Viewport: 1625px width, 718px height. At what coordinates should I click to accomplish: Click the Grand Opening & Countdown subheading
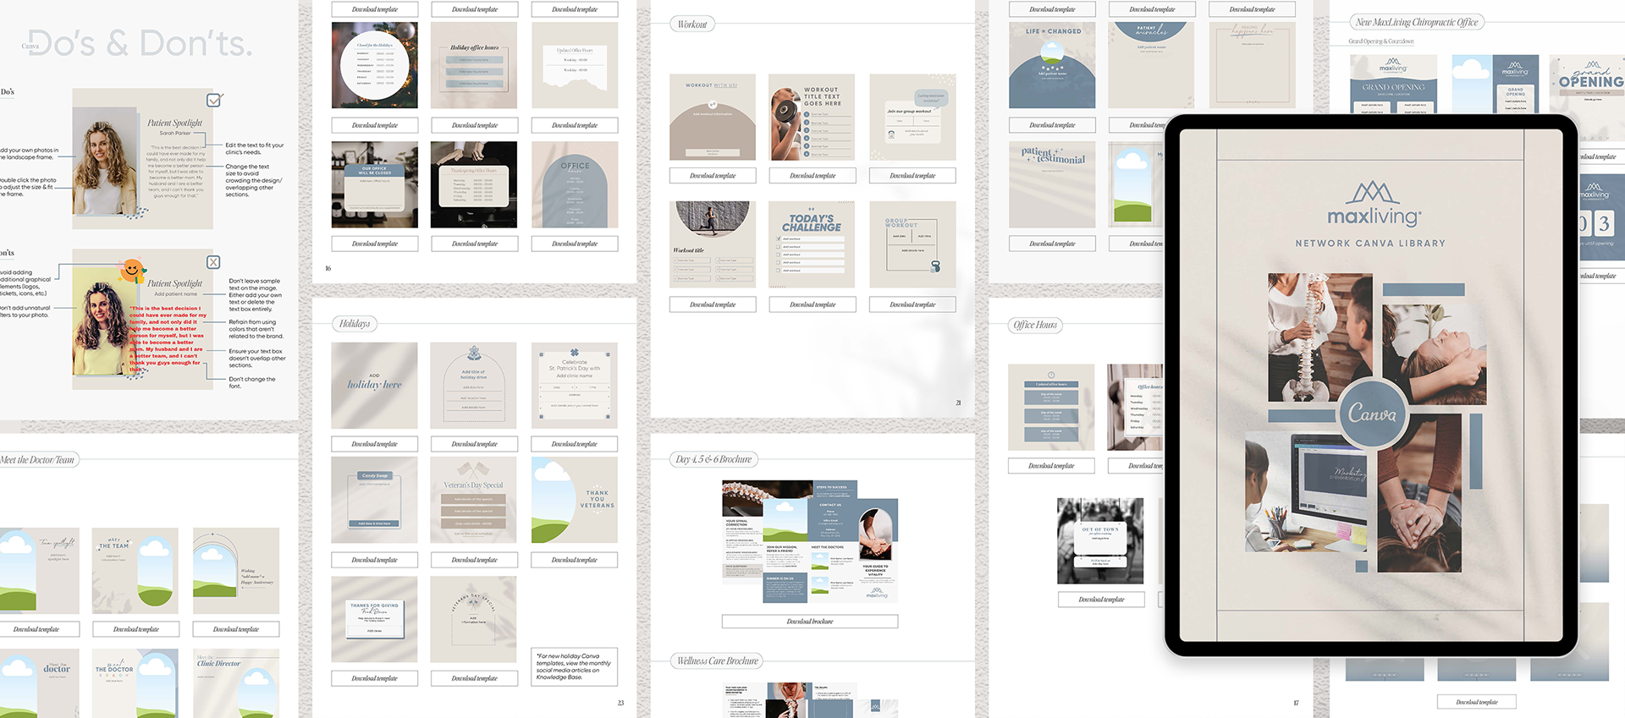(x=1381, y=41)
